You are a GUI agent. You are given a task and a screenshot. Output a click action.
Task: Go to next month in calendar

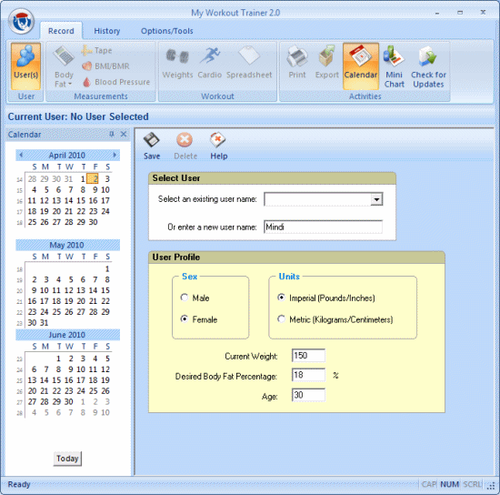point(115,155)
